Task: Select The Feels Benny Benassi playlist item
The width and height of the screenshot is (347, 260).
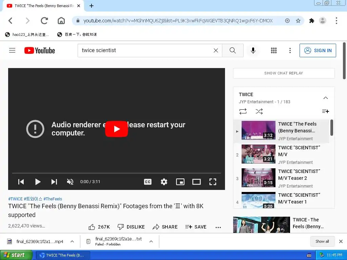Action: (282, 131)
